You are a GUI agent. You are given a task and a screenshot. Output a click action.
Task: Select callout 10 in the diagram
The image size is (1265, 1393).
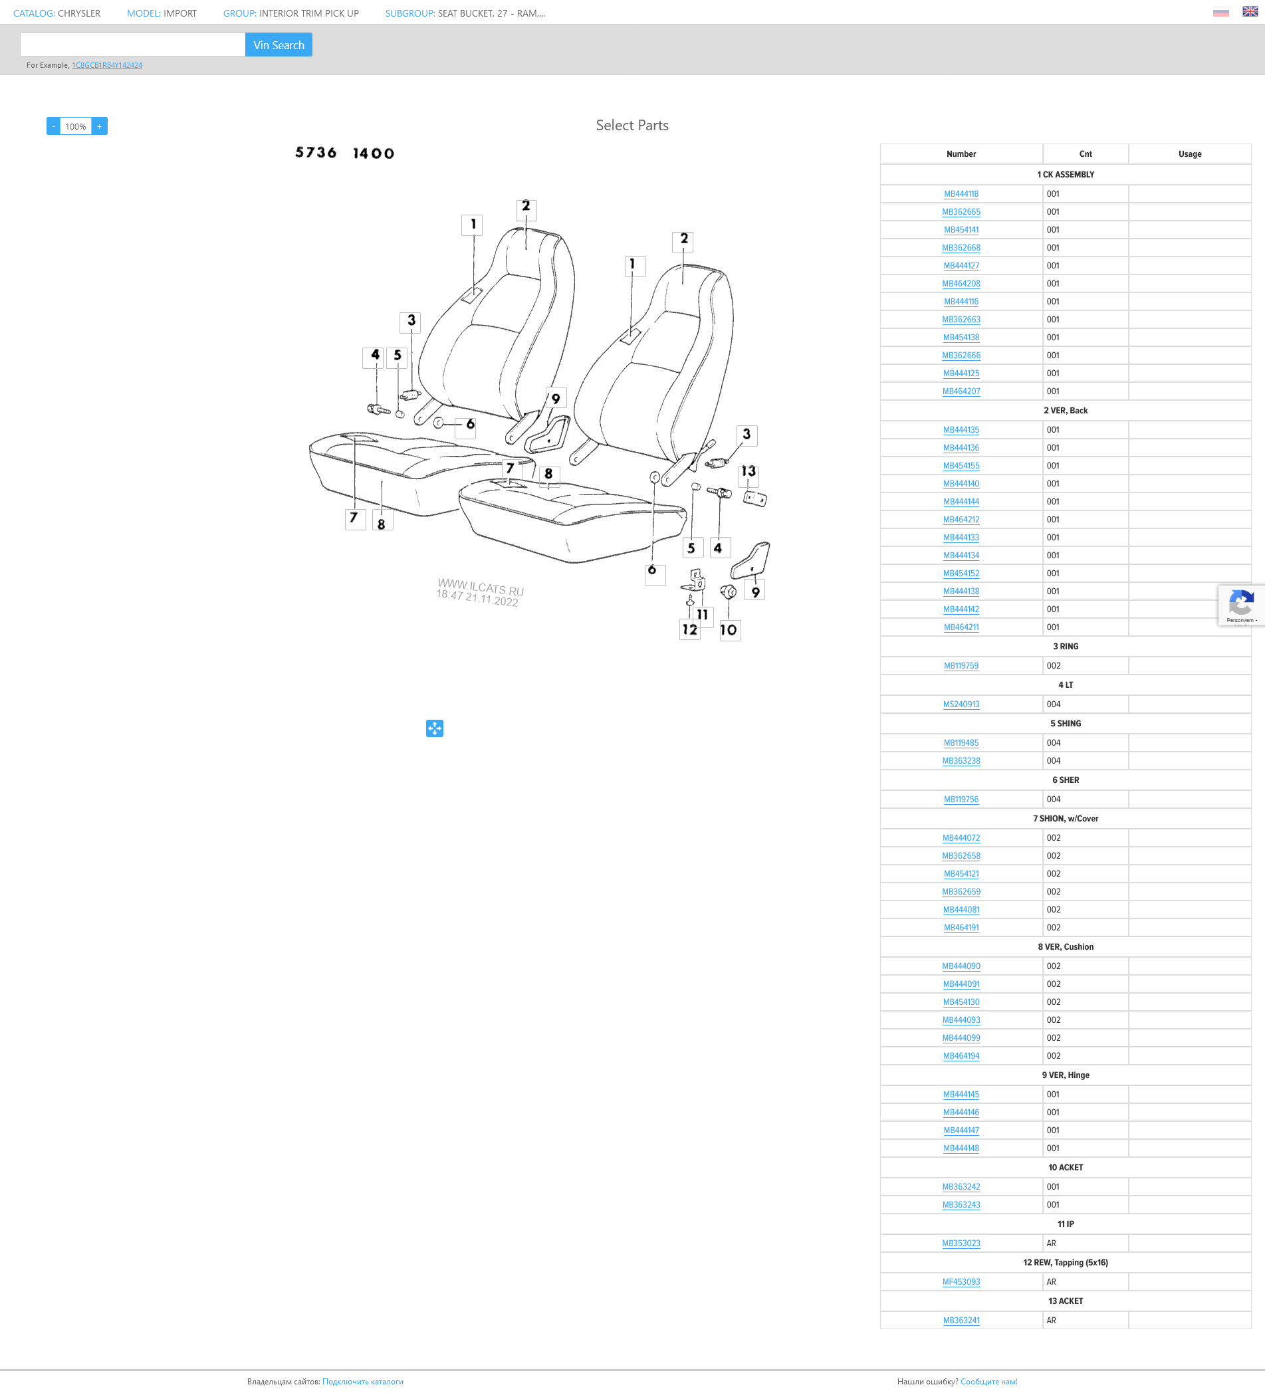click(x=729, y=630)
